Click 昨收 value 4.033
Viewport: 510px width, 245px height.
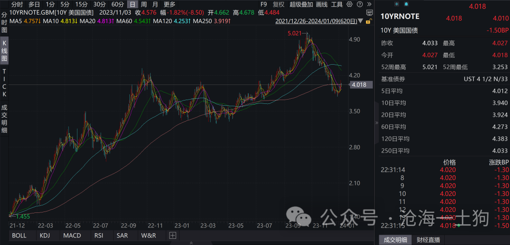coord(430,43)
